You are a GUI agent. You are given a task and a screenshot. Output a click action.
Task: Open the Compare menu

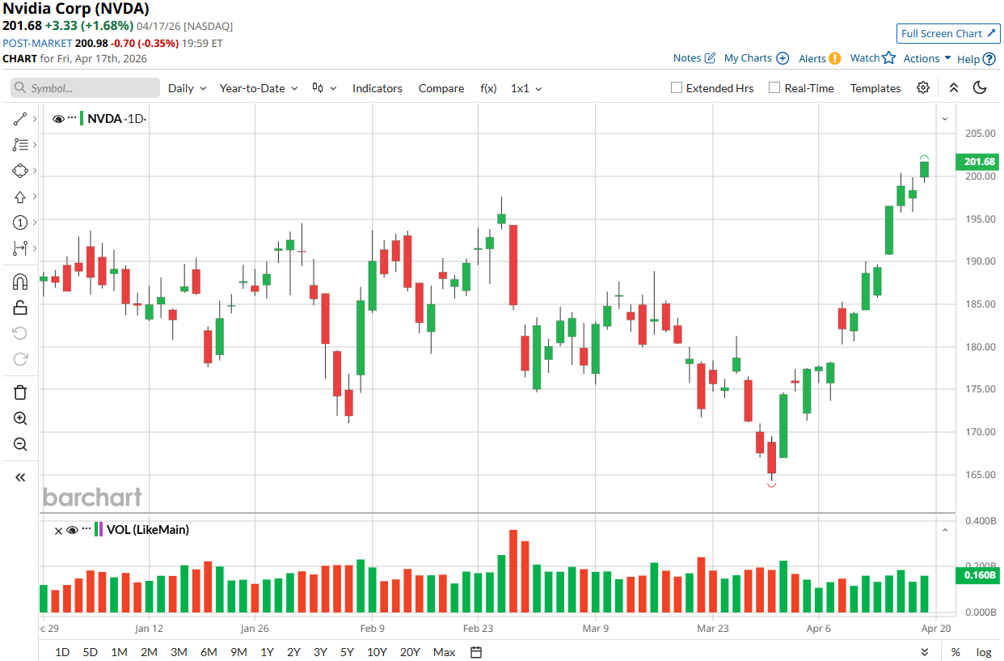[441, 88]
